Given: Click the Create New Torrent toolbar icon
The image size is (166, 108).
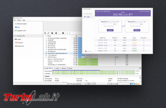Looking at the screenshot, I should point(52,33).
